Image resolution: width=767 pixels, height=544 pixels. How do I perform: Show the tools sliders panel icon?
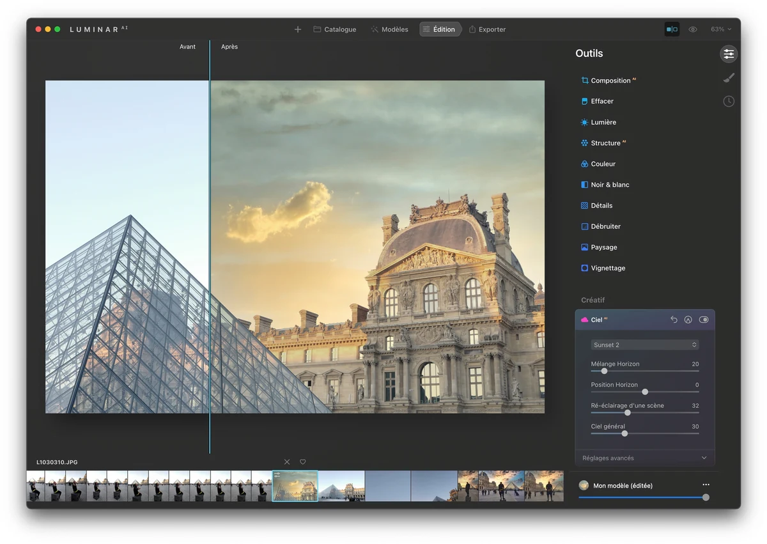729,54
